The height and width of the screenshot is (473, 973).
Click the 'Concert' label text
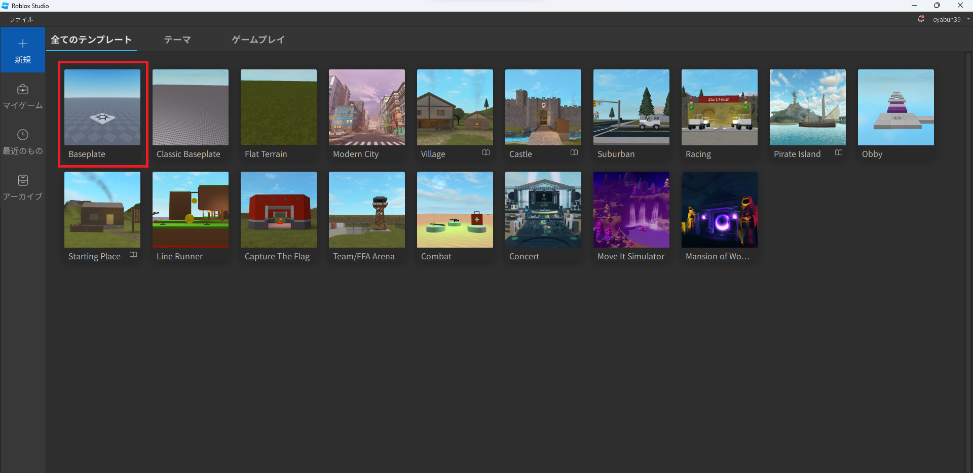click(524, 256)
